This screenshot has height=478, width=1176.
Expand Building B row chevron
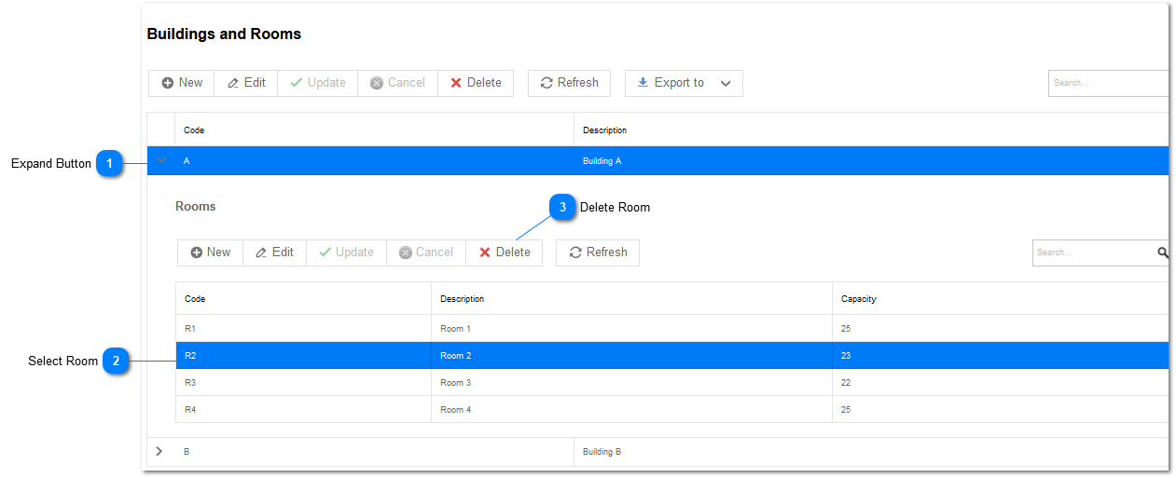pos(159,451)
